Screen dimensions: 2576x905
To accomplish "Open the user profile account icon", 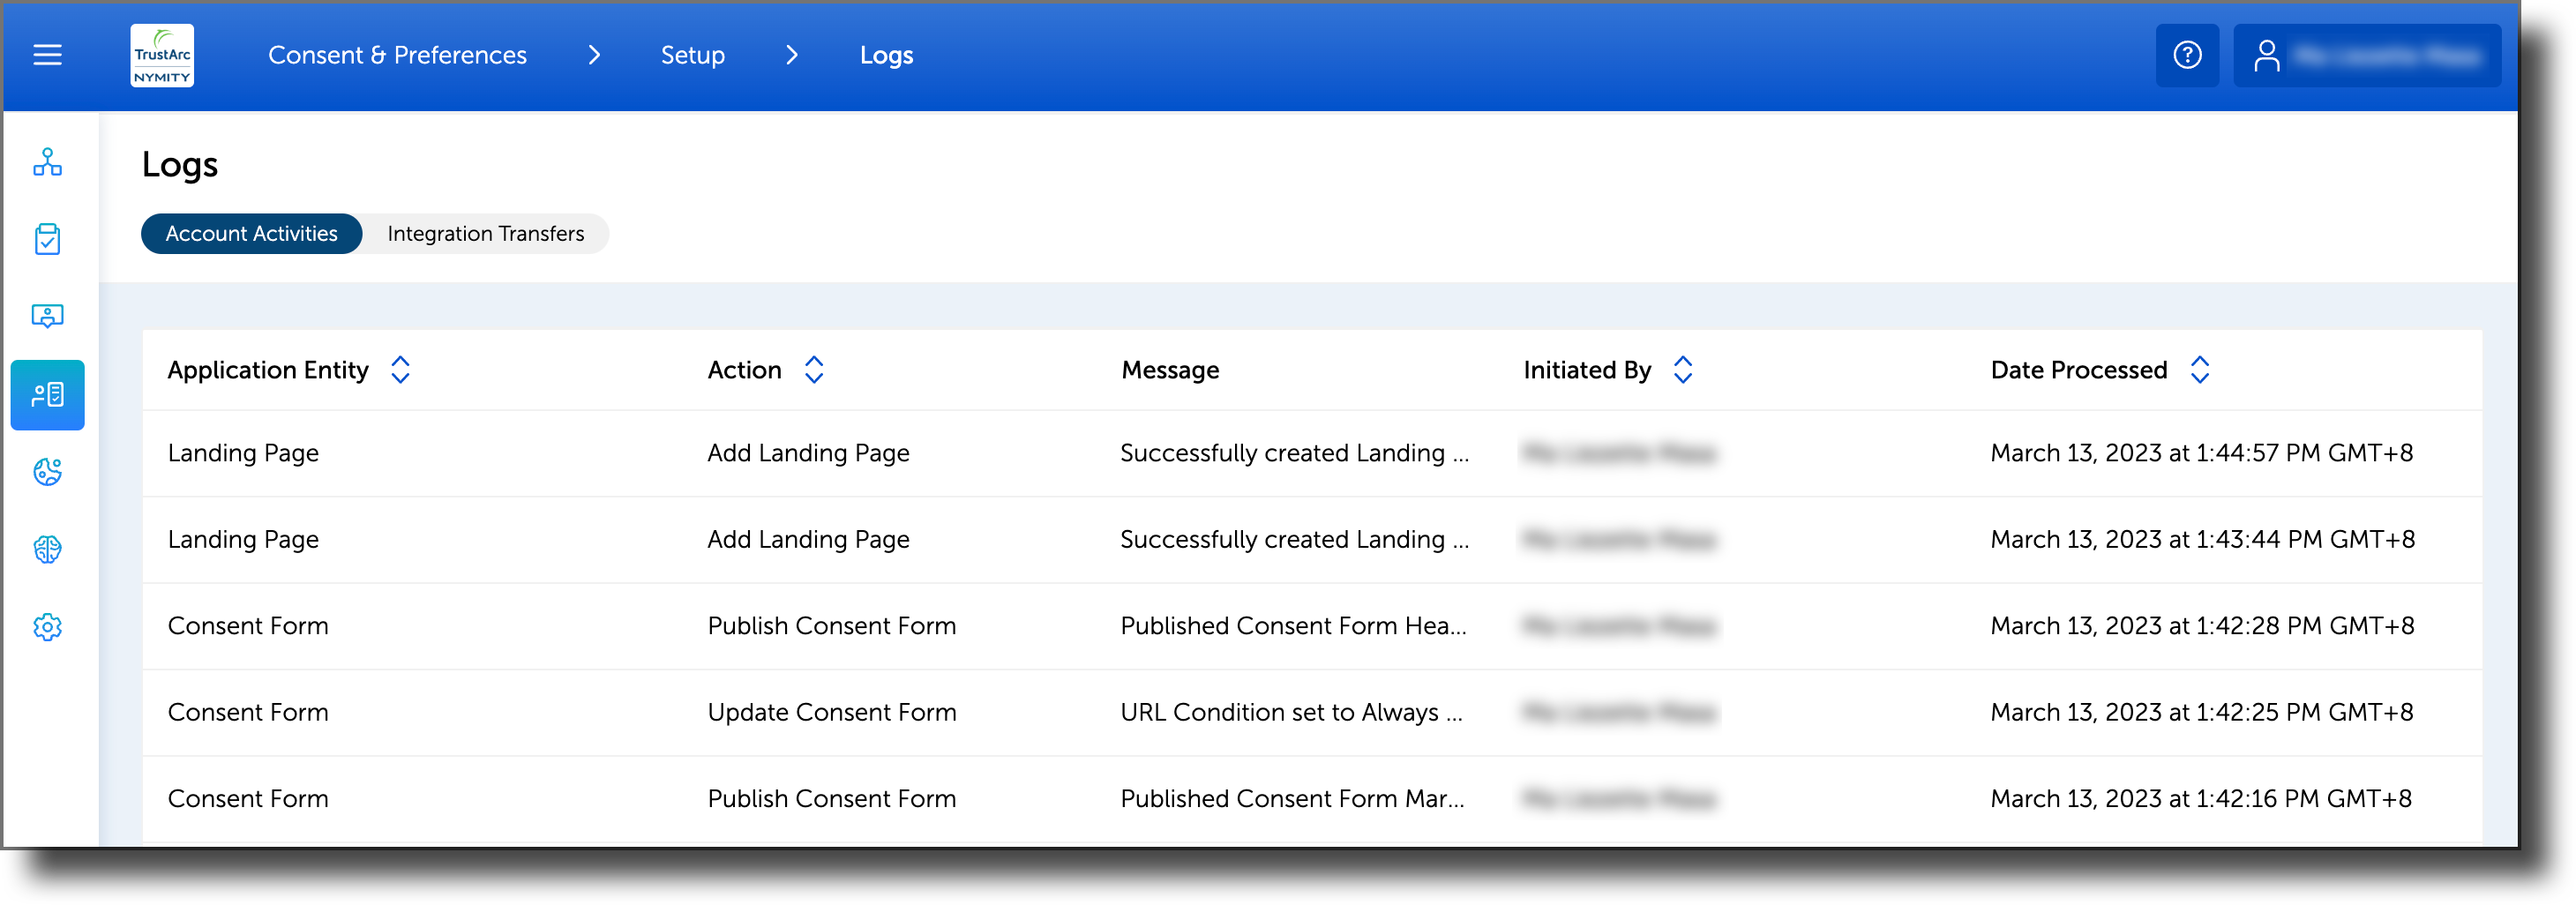I will pos(2268,55).
